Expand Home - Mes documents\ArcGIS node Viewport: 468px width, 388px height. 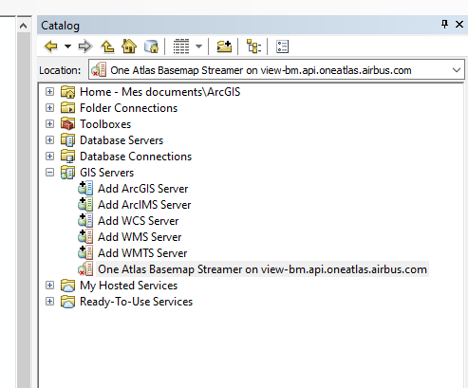click(49, 92)
